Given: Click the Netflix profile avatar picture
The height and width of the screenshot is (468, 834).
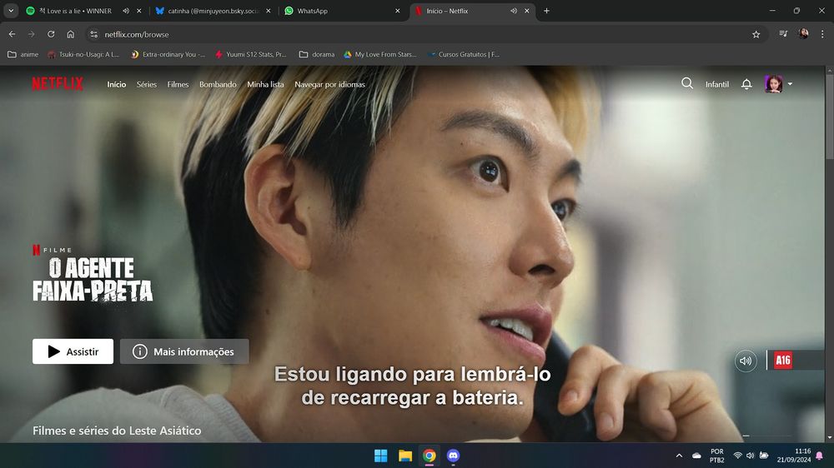Looking at the screenshot, I should point(773,84).
